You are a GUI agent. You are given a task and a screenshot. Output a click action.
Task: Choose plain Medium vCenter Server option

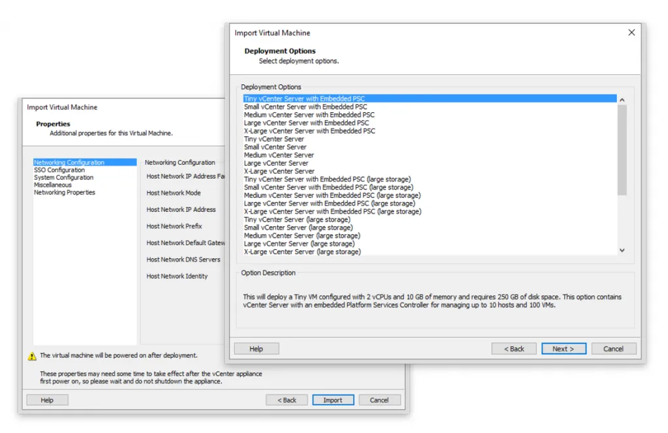coord(430,155)
